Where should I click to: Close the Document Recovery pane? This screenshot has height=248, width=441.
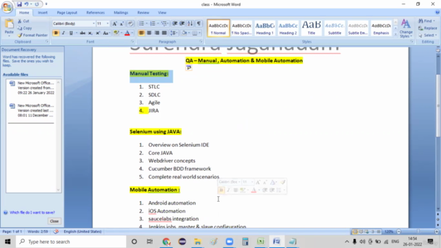[54, 221]
